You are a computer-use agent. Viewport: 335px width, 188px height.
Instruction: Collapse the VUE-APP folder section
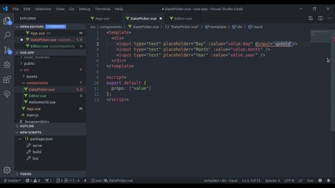pos(17,53)
